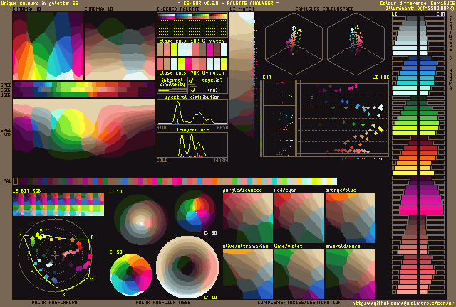Click the spectral box colour map
Viewport: 456px width, 307px height.
pos(84,129)
